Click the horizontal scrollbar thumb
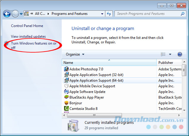This screenshot has width=189, height=136. pyautogui.click(x=94, y=115)
